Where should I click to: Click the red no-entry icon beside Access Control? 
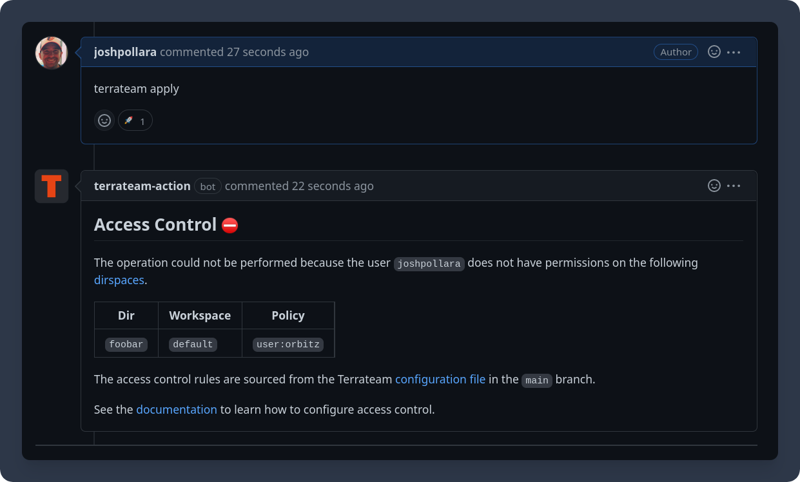click(x=230, y=225)
